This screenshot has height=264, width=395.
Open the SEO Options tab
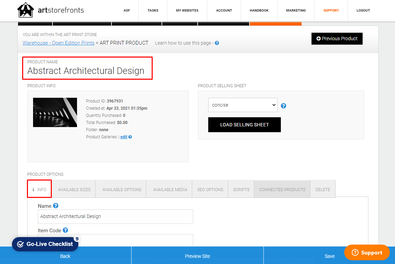coord(210,189)
